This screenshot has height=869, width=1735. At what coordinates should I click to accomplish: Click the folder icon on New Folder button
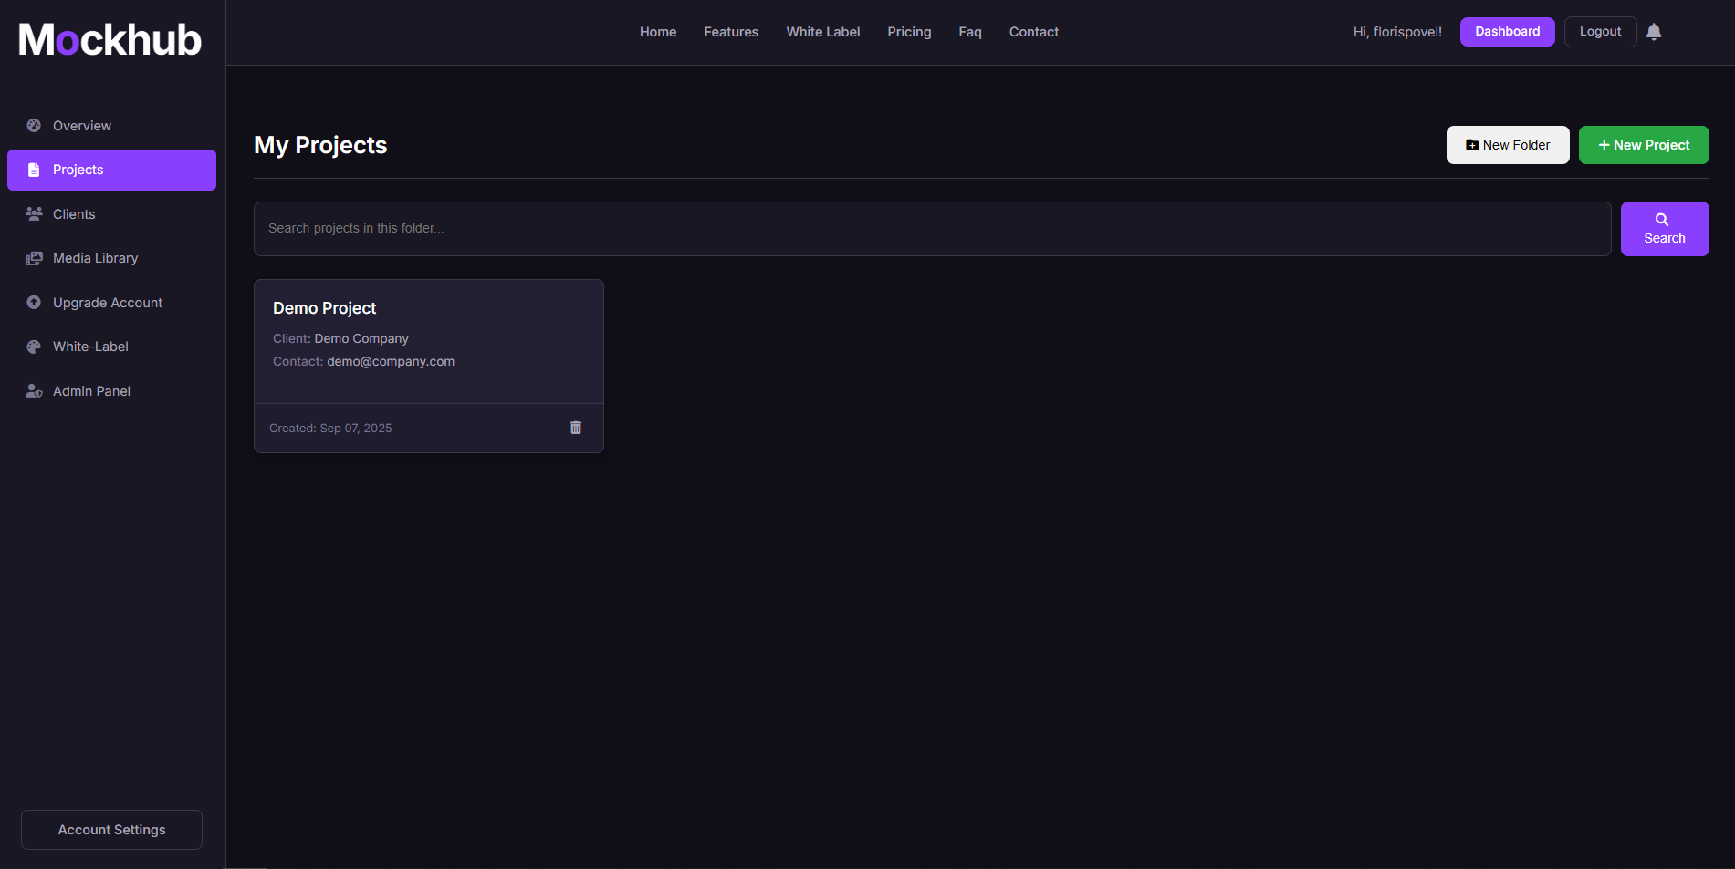(x=1471, y=144)
